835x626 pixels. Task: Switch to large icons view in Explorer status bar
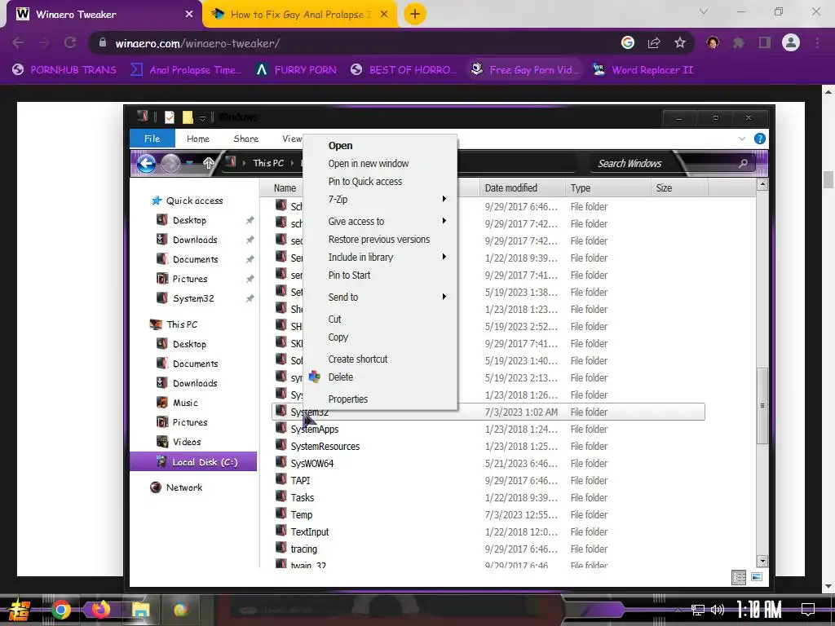pos(756,577)
